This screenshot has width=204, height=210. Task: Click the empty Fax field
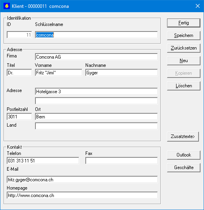121,161
